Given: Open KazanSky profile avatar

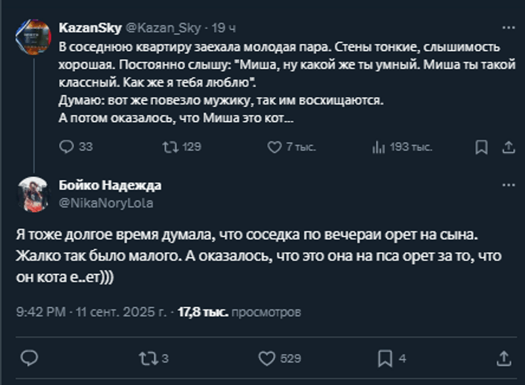Looking at the screenshot, I should tap(33, 37).
